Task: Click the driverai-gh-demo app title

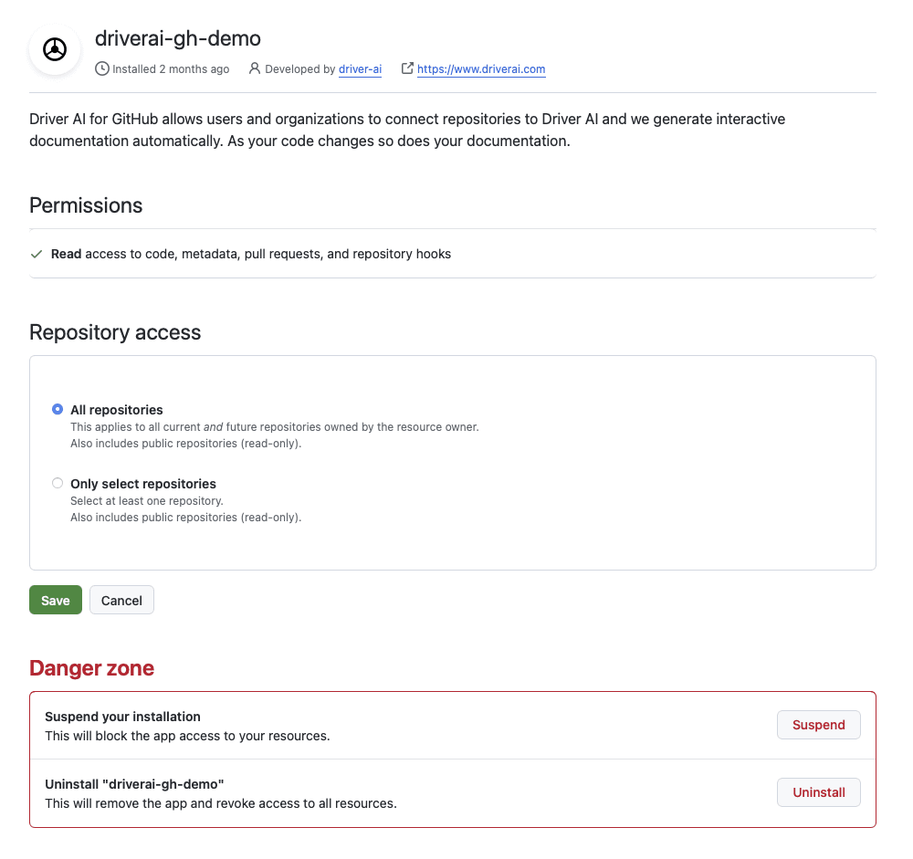Action: 178,38
